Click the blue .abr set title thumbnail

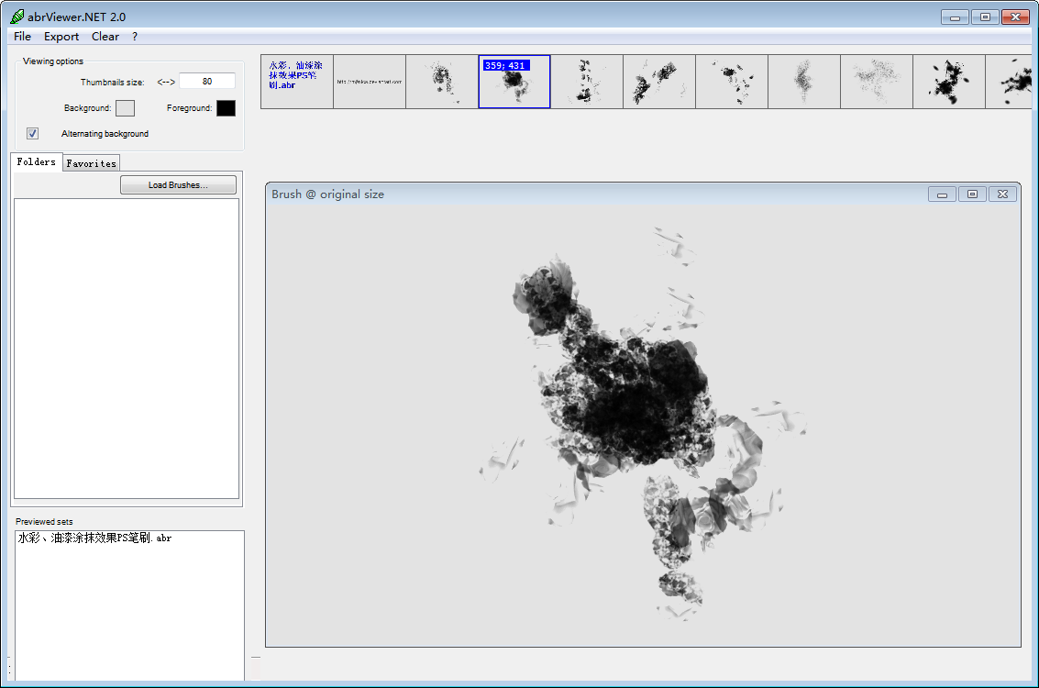pyautogui.click(x=297, y=82)
